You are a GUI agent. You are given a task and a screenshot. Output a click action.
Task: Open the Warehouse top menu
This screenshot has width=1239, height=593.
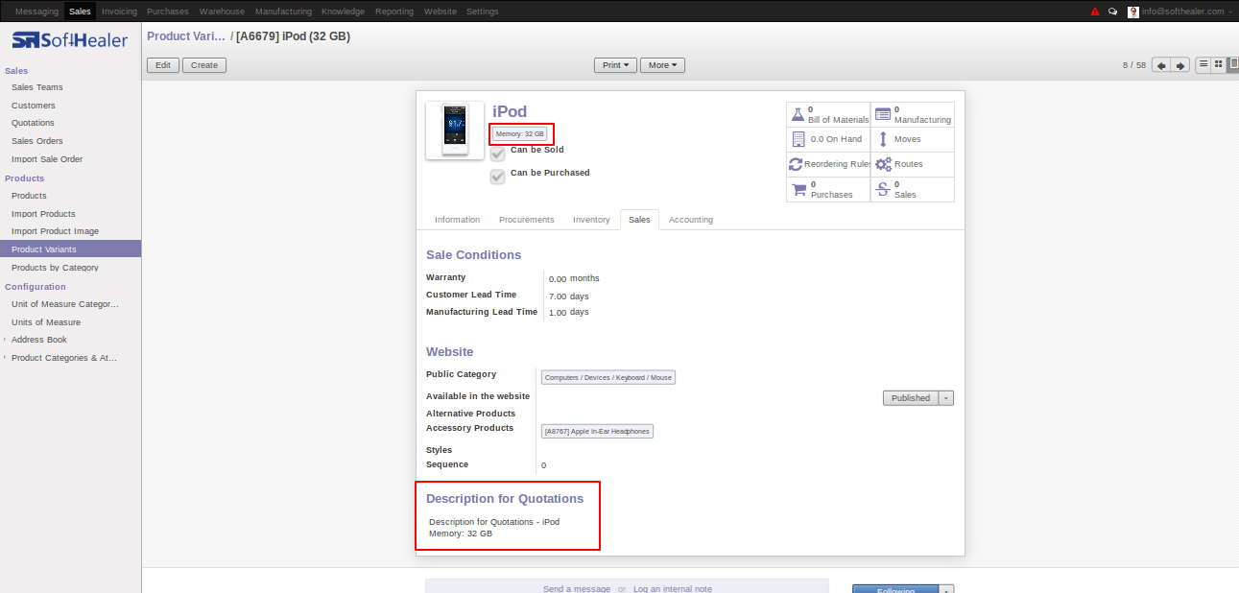coord(222,12)
